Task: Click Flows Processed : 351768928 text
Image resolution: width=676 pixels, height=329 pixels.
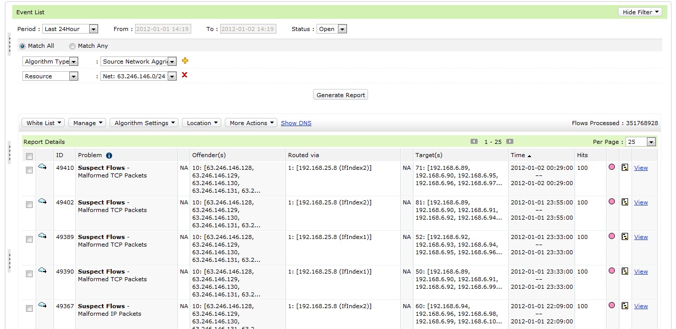Action: [615, 123]
